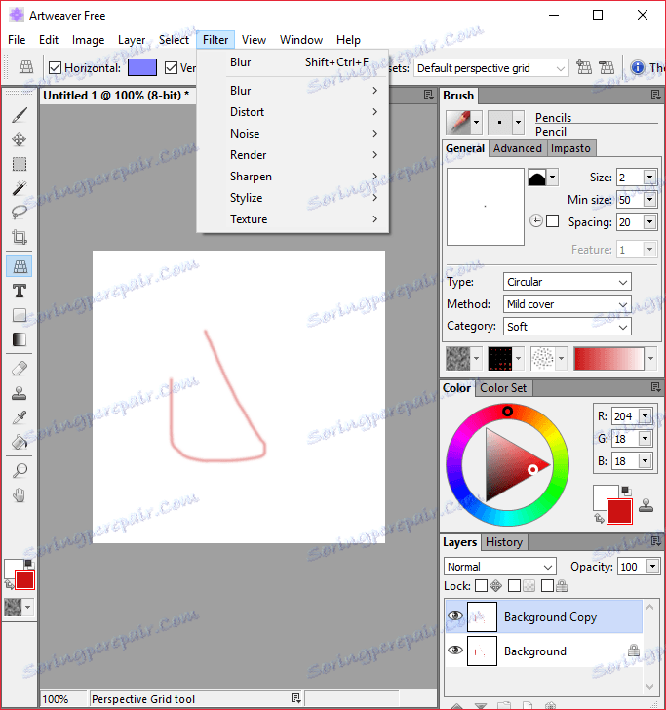Click the white background color in toolbox
The height and width of the screenshot is (710, 666).
click(13, 568)
